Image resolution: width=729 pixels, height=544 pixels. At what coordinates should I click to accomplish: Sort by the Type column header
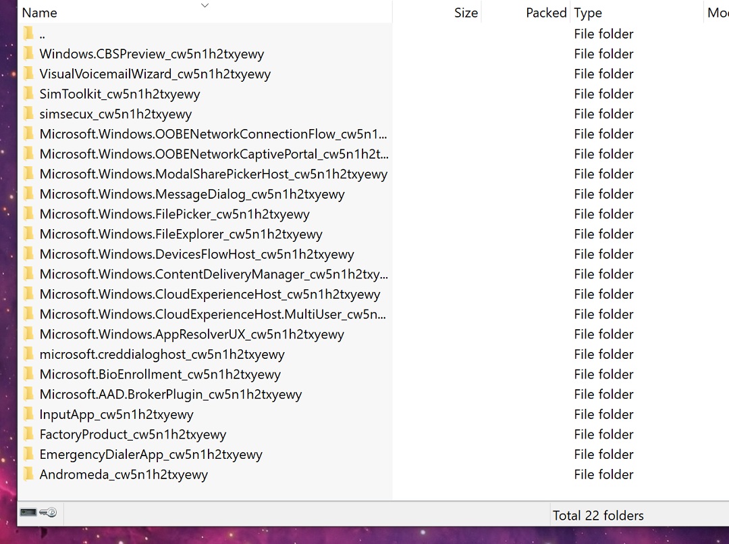click(588, 13)
